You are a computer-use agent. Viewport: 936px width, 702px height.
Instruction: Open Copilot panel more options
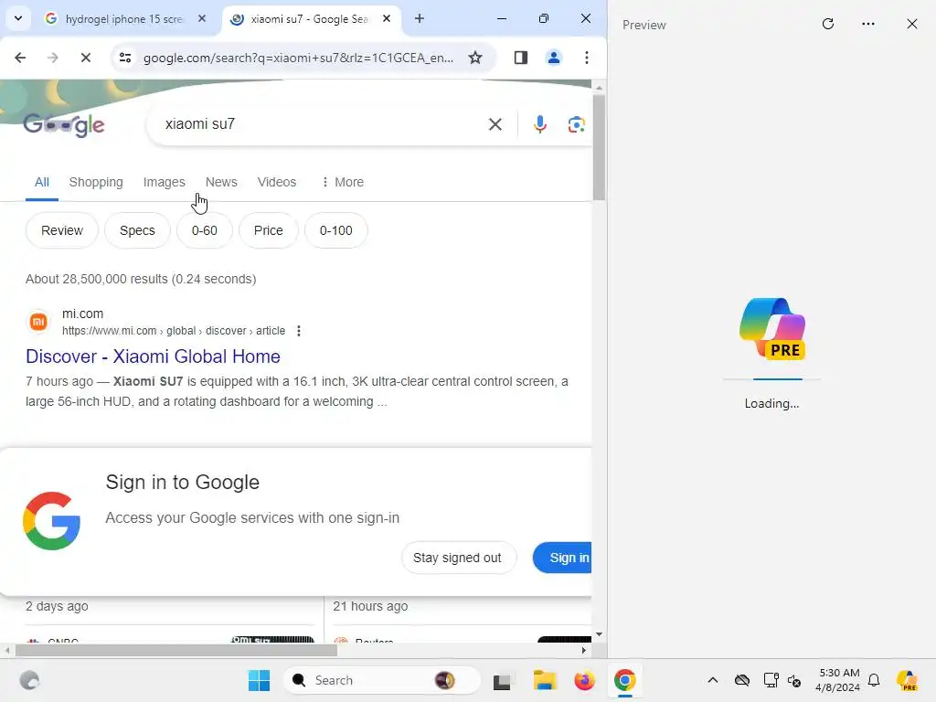click(x=868, y=24)
